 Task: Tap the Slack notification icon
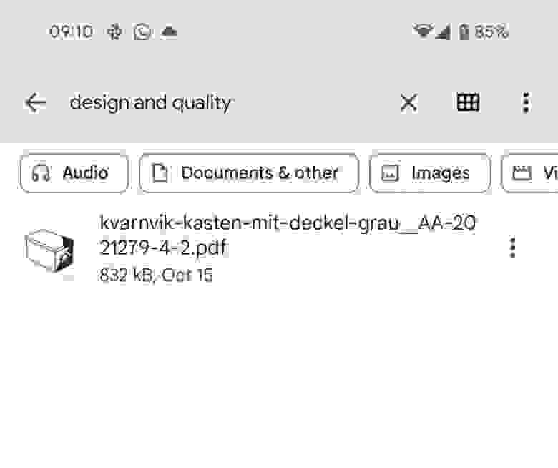click(x=114, y=32)
